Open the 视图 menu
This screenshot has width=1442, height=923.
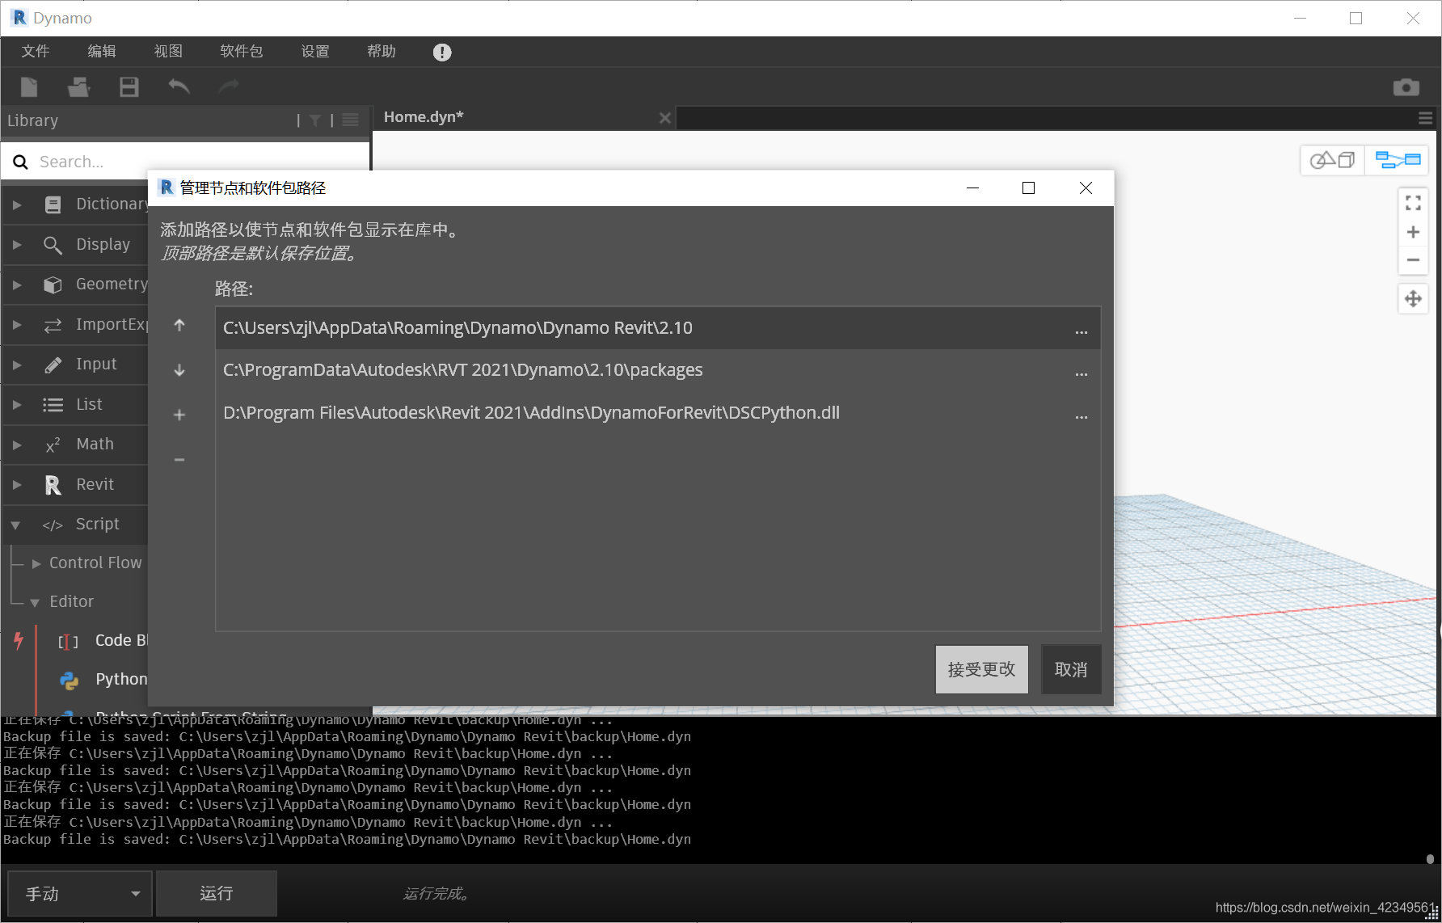(168, 52)
